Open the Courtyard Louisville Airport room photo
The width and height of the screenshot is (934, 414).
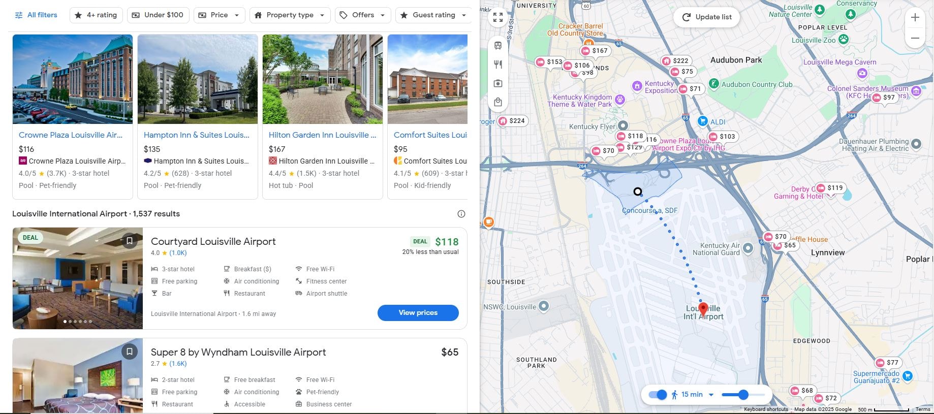click(78, 278)
